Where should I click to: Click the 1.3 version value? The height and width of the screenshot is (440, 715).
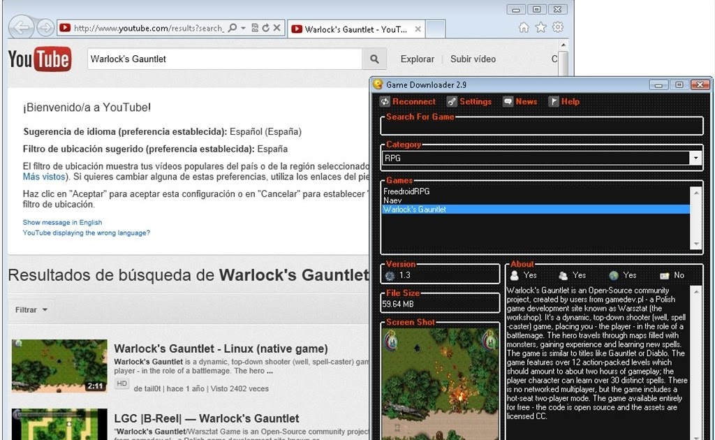(x=404, y=275)
